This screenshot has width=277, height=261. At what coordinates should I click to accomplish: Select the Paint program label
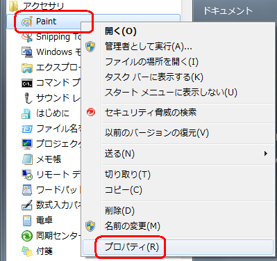coord(46,22)
